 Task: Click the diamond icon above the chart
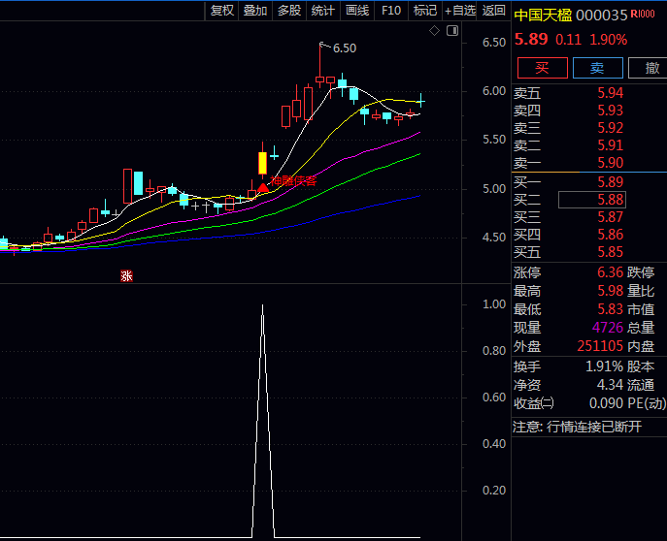(x=435, y=31)
